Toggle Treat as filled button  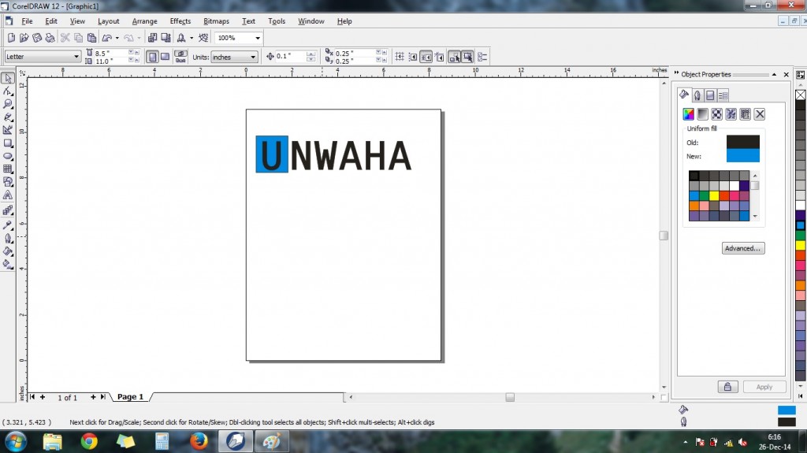click(x=468, y=57)
